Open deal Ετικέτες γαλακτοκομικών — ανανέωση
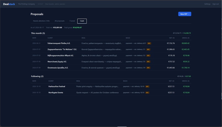The height and width of the screenshot is (127, 222). (x=102, y=43)
